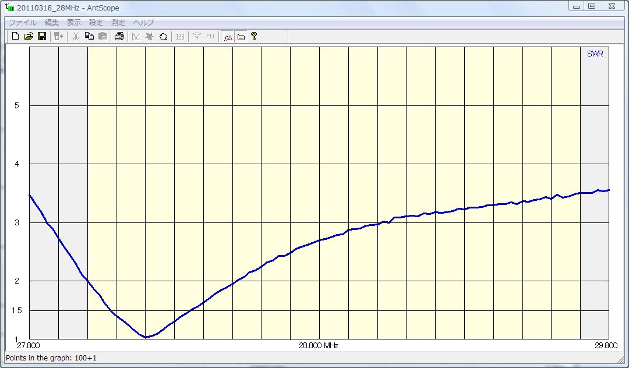Click the continuous sweep refresh icon
Viewport: 629px width, 368px height.
pos(163,37)
